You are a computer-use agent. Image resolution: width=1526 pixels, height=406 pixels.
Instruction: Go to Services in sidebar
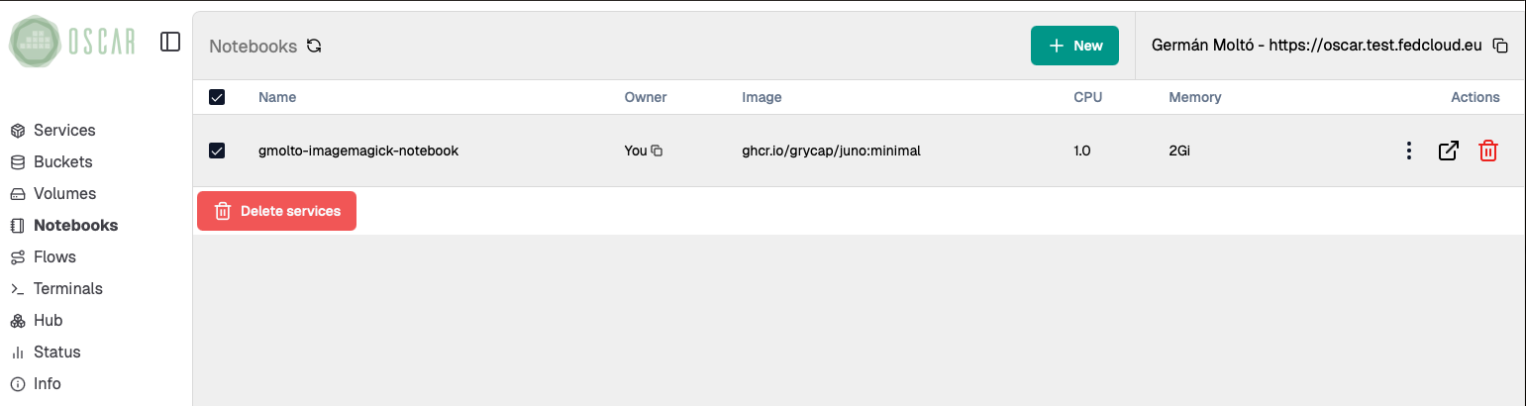(64, 130)
